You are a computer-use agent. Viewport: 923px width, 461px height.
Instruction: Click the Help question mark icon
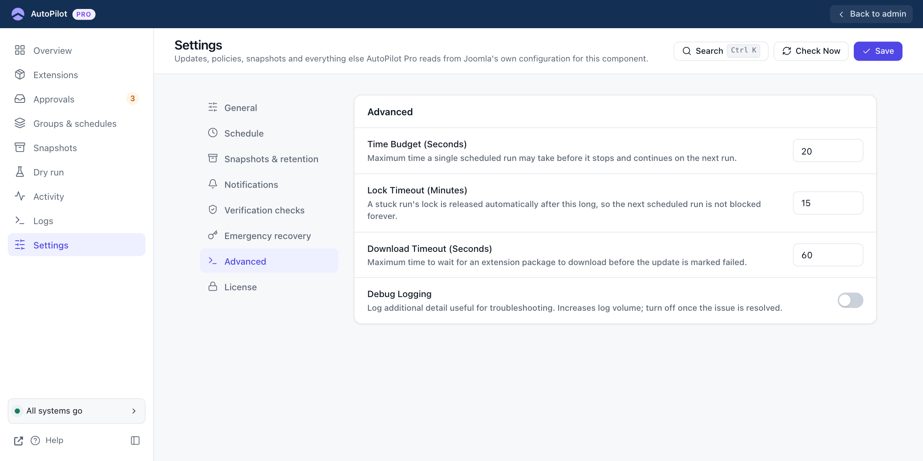(35, 441)
